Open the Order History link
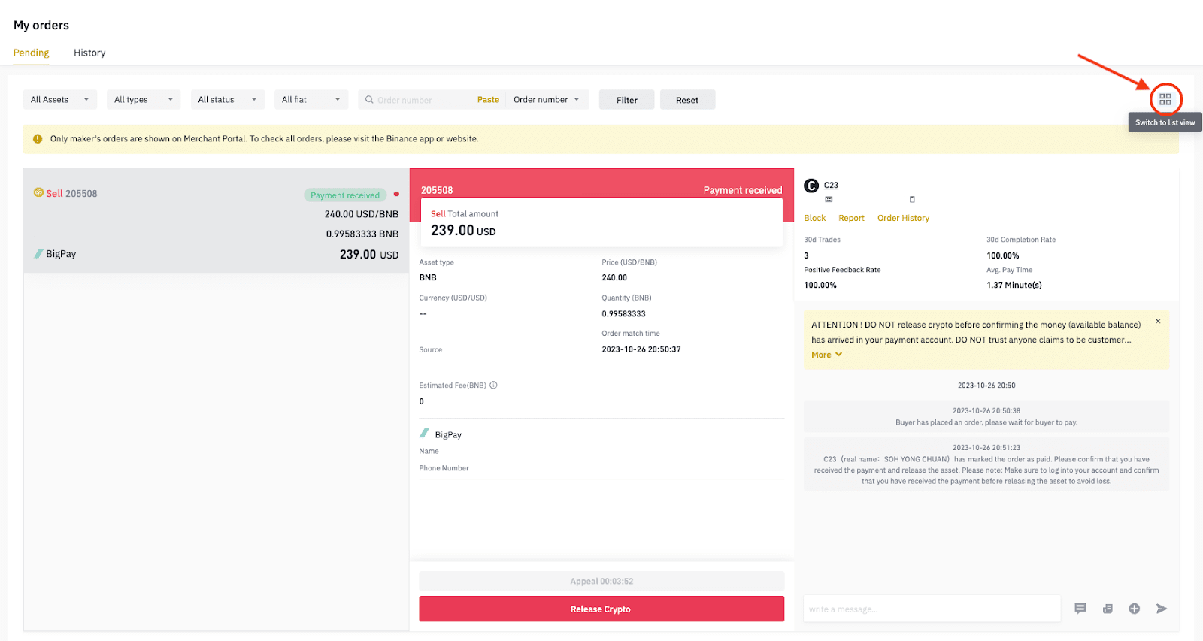 tap(903, 218)
